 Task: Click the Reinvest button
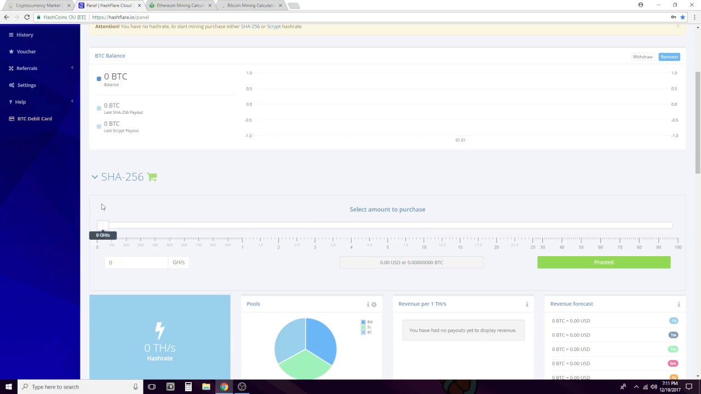(669, 57)
